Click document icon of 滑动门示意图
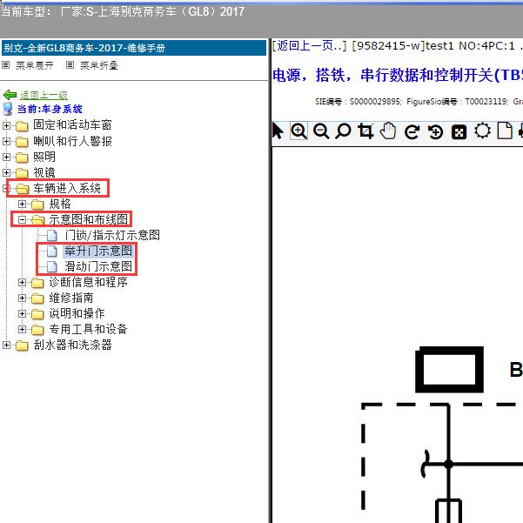Image resolution: width=523 pixels, height=523 pixels. 52,266
